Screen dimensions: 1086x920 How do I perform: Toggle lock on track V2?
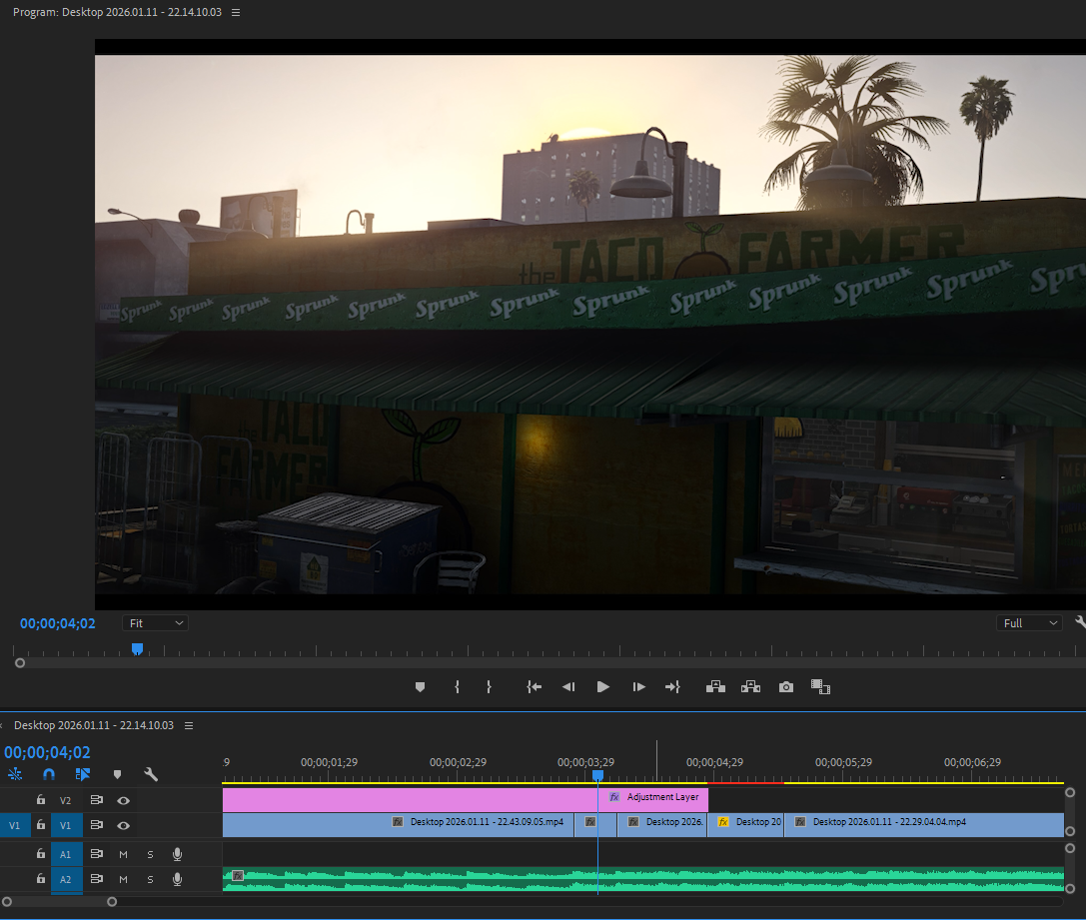click(x=41, y=799)
